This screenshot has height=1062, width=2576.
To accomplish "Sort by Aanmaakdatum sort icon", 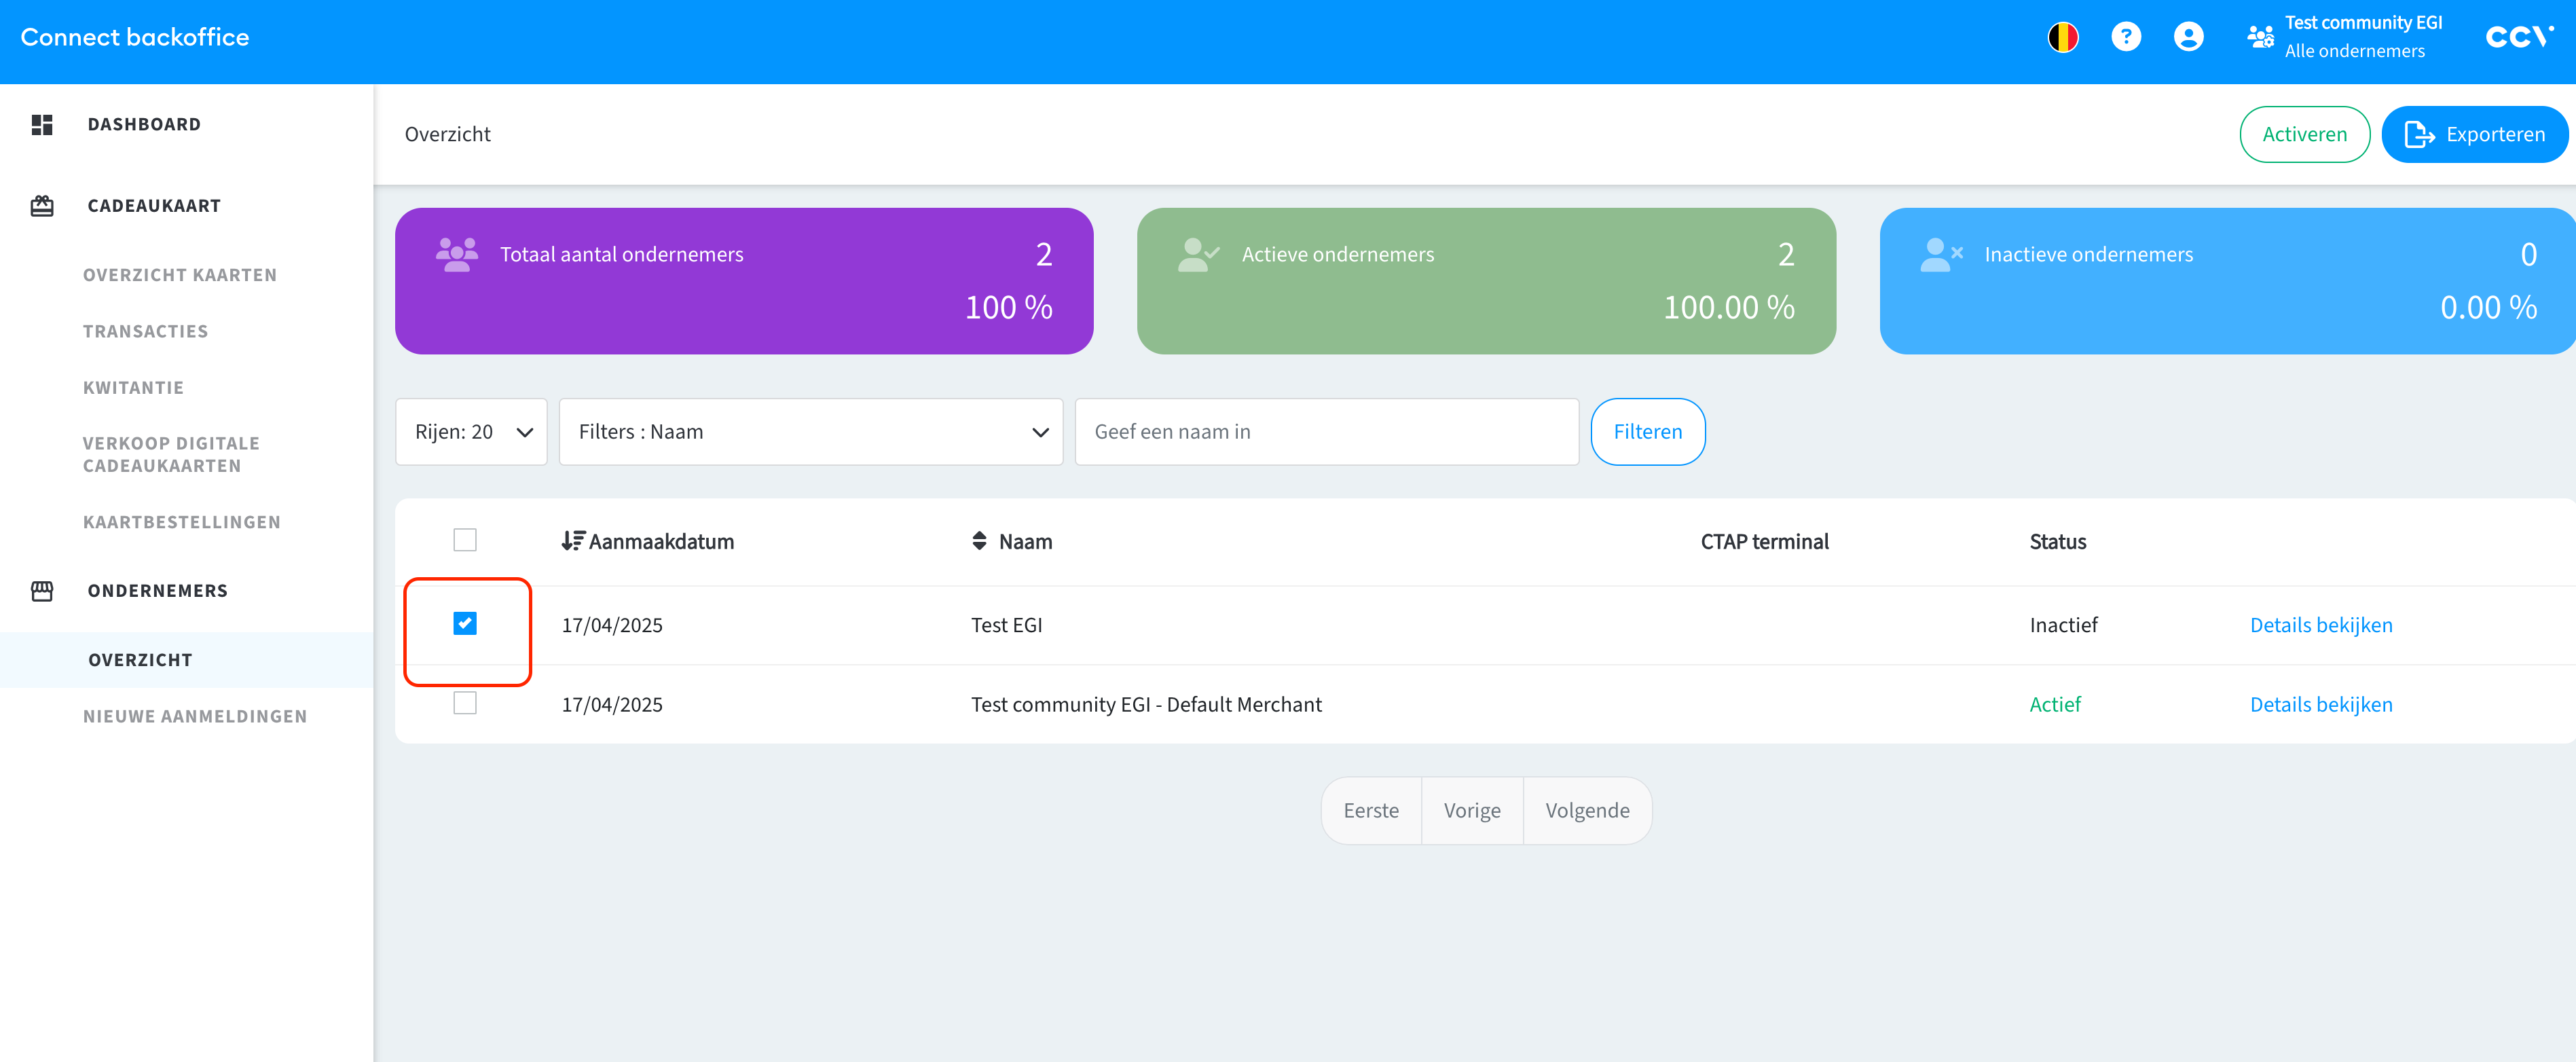I will tap(572, 541).
